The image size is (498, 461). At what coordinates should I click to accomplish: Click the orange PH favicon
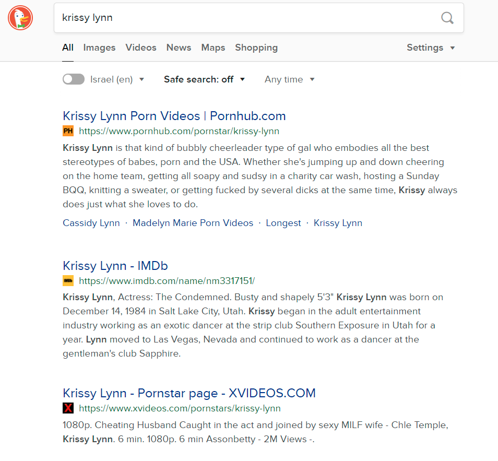pyautogui.click(x=68, y=131)
